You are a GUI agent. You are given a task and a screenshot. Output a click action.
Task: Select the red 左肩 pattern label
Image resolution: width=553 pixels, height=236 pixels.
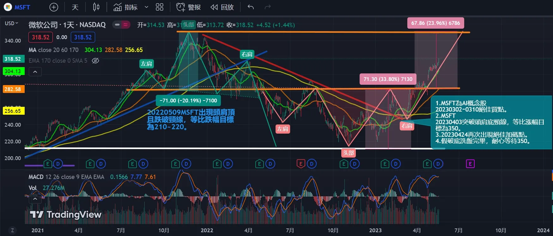(x=283, y=129)
